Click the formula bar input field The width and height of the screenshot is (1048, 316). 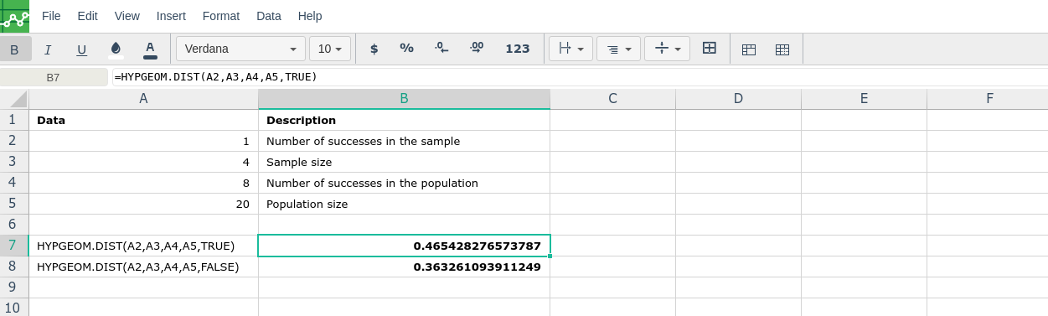(x=579, y=77)
